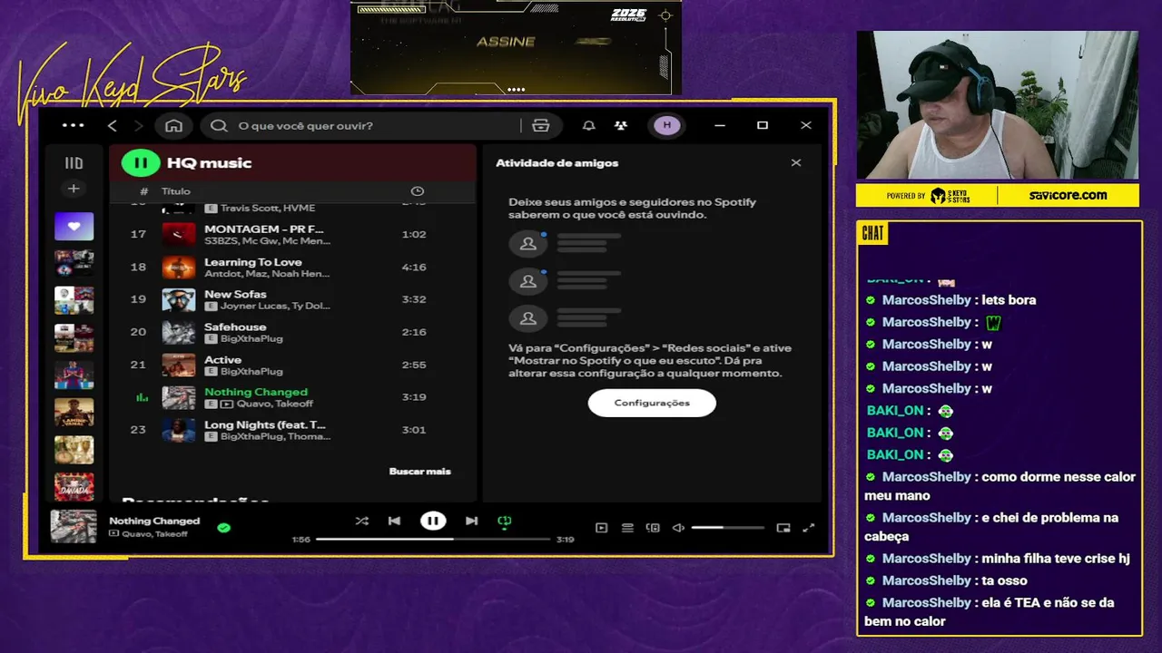Pause playback with the center white button
Viewport: 1162px width, 653px height.
(433, 521)
